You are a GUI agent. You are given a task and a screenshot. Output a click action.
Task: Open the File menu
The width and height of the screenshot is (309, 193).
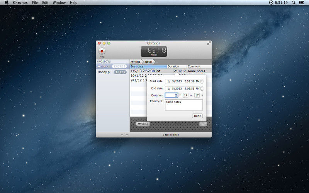35,3
